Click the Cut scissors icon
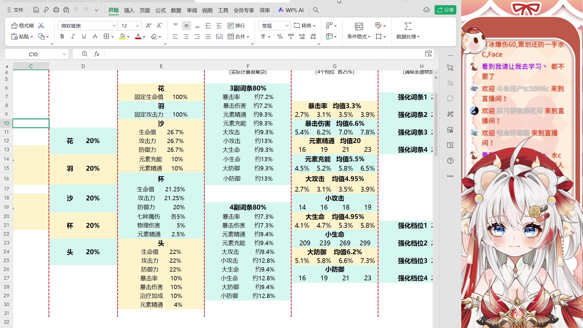 click(x=41, y=26)
